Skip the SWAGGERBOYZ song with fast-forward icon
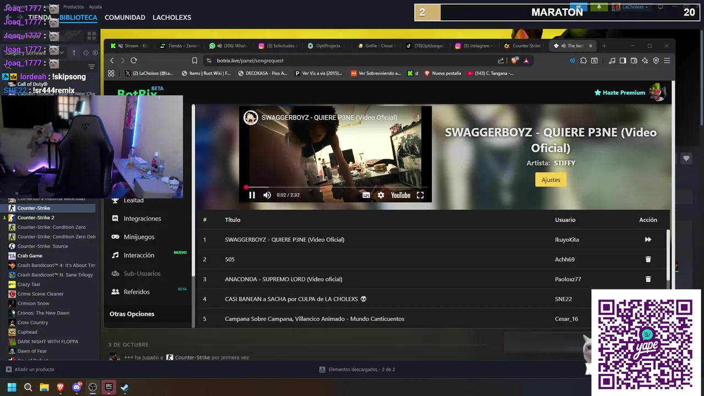The image size is (704, 396). 648,239
